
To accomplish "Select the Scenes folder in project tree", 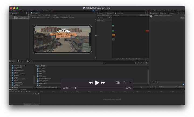I will click(16, 87).
